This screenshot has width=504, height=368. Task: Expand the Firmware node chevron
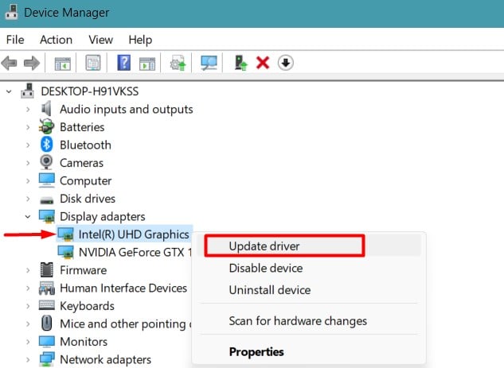coord(28,270)
